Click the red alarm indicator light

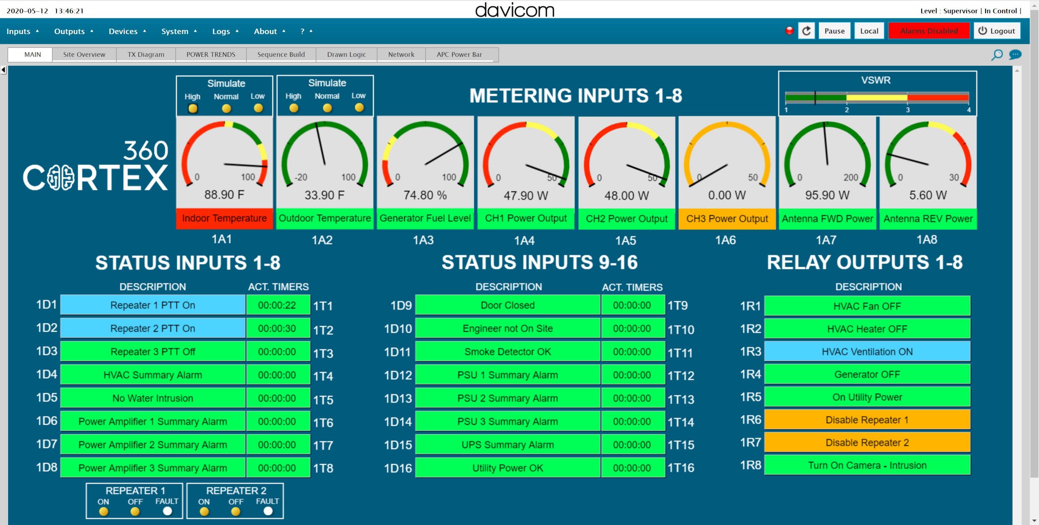pyautogui.click(x=789, y=30)
